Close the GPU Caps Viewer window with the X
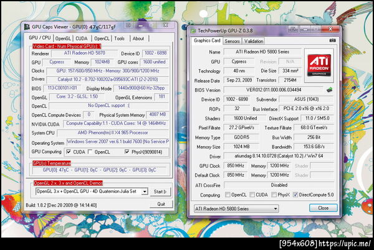The width and height of the screenshot is (374, 250). click(x=166, y=25)
